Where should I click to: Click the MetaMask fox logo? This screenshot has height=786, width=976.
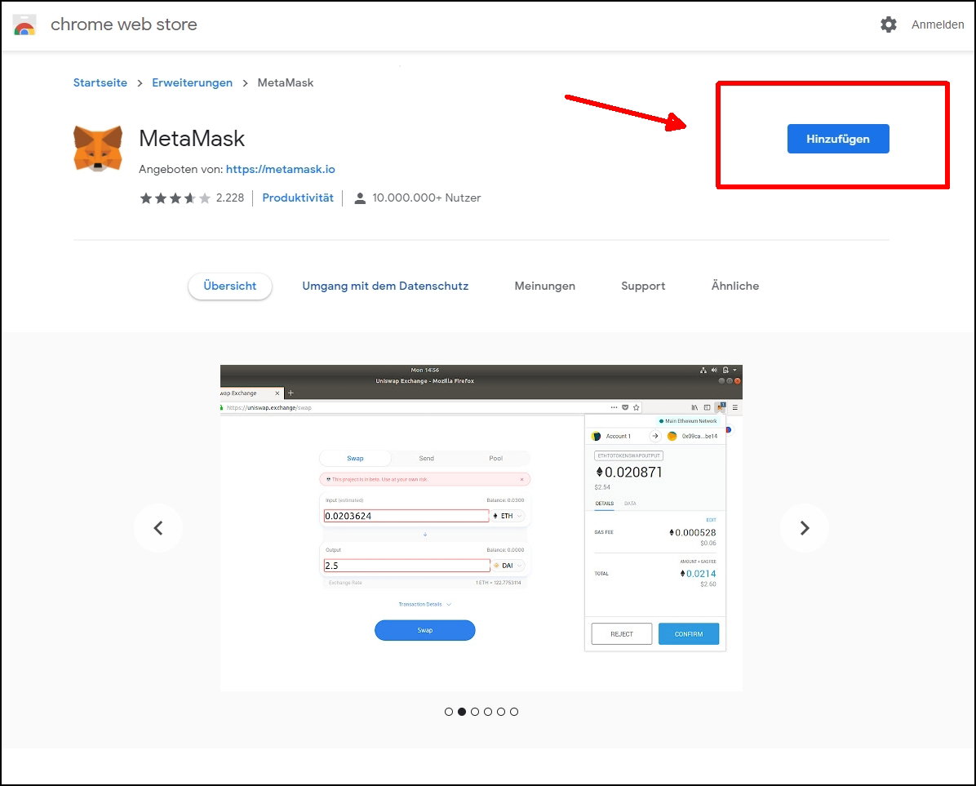click(x=98, y=148)
